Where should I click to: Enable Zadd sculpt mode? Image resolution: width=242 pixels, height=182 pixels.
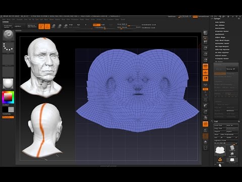[96, 25]
